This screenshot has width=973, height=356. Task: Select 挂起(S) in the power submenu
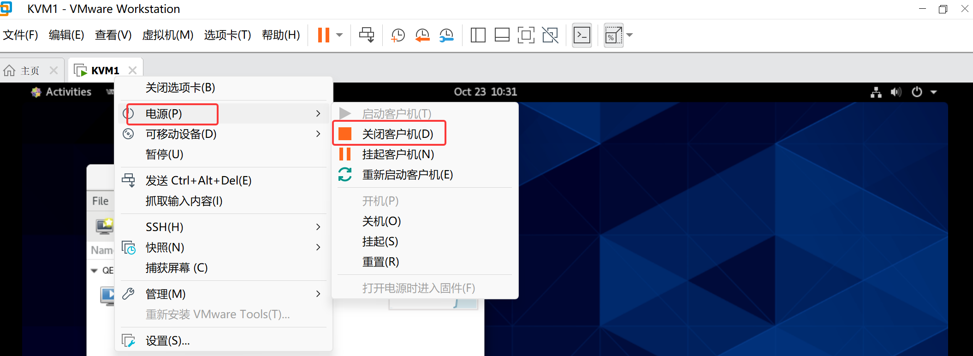pos(425,241)
